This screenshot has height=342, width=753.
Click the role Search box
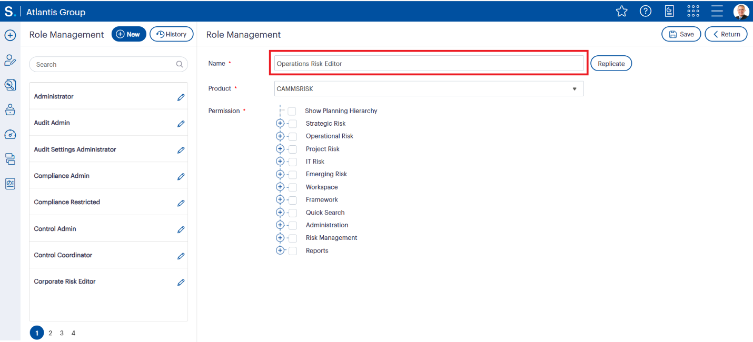coord(108,64)
